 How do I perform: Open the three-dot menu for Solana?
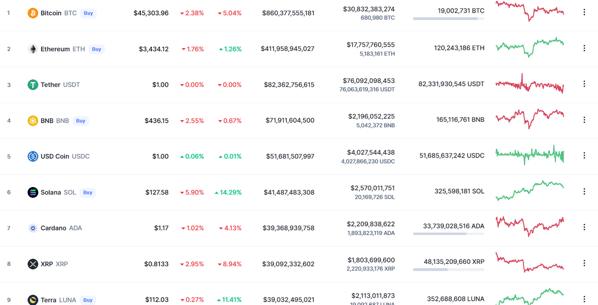pos(584,191)
